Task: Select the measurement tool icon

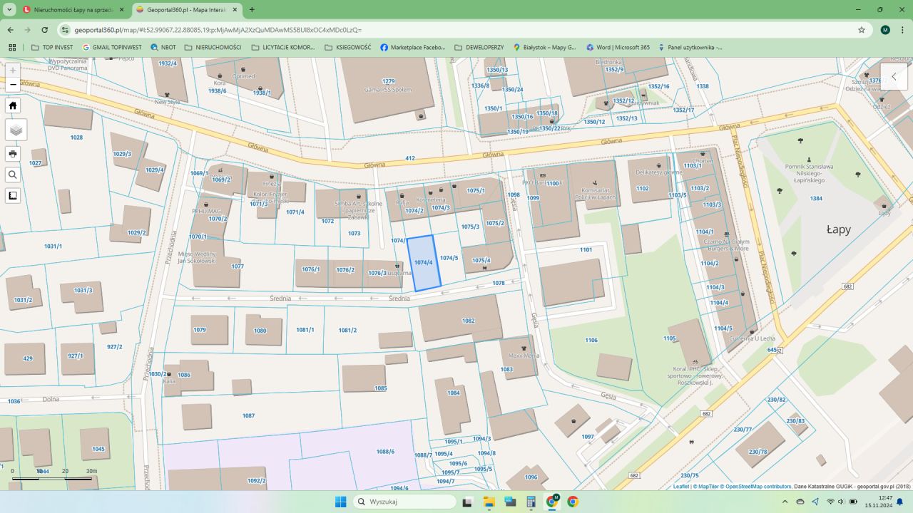Action: point(13,195)
